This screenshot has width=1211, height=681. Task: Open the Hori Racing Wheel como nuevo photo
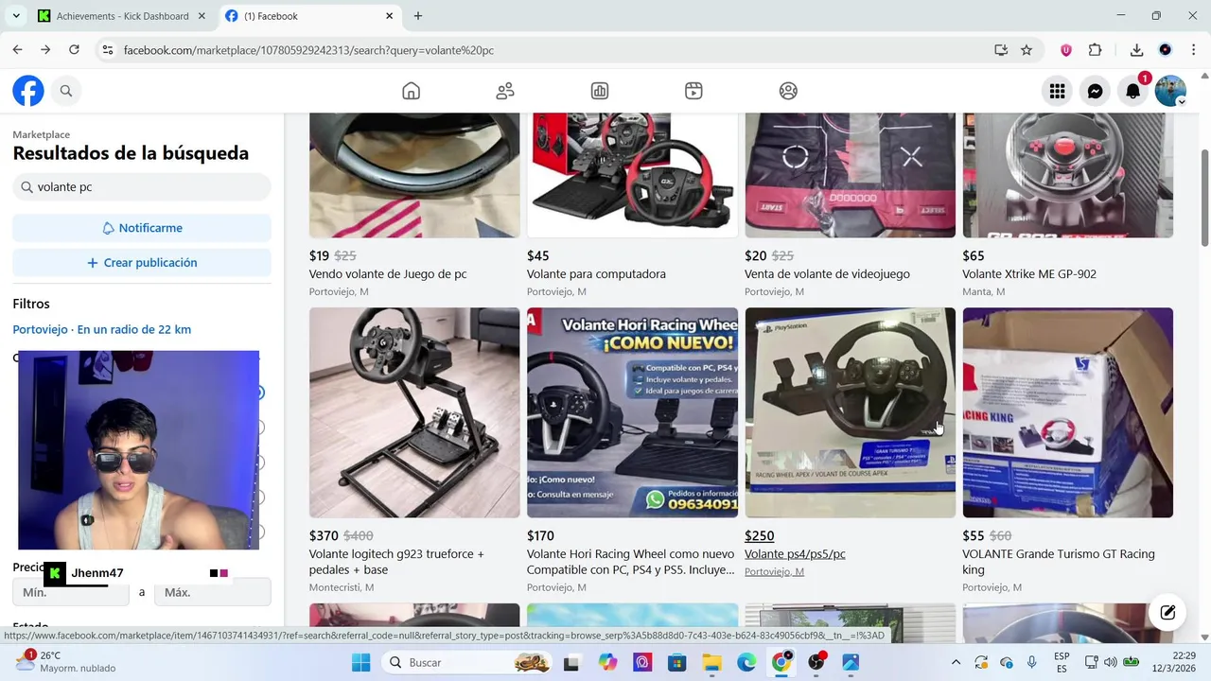pyautogui.click(x=632, y=412)
